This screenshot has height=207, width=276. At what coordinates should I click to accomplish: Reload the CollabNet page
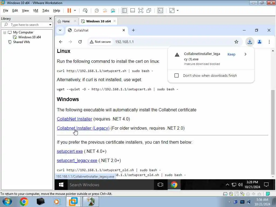click(x=80, y=42)
